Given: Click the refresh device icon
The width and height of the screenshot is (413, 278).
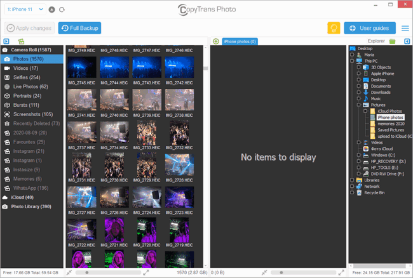Looking at the screenshot, I should click(x=62, y=10).
